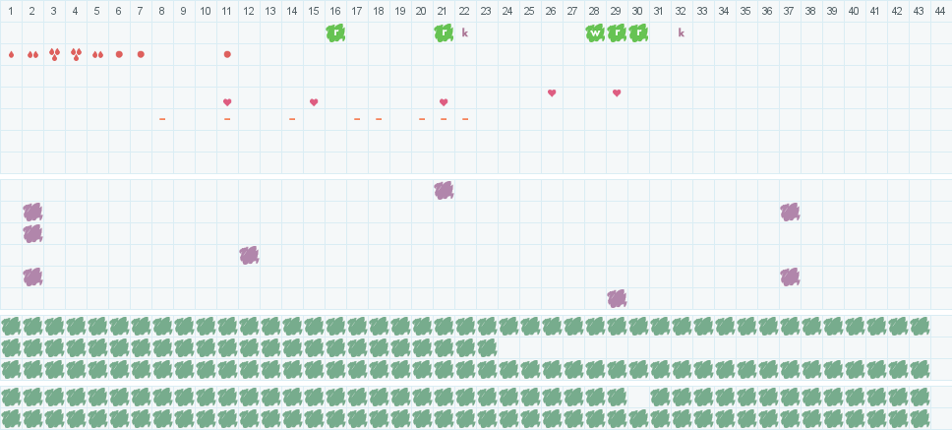Select the double blood drop on day 5
The image size is (952, 430).
[x=97, y=54]
